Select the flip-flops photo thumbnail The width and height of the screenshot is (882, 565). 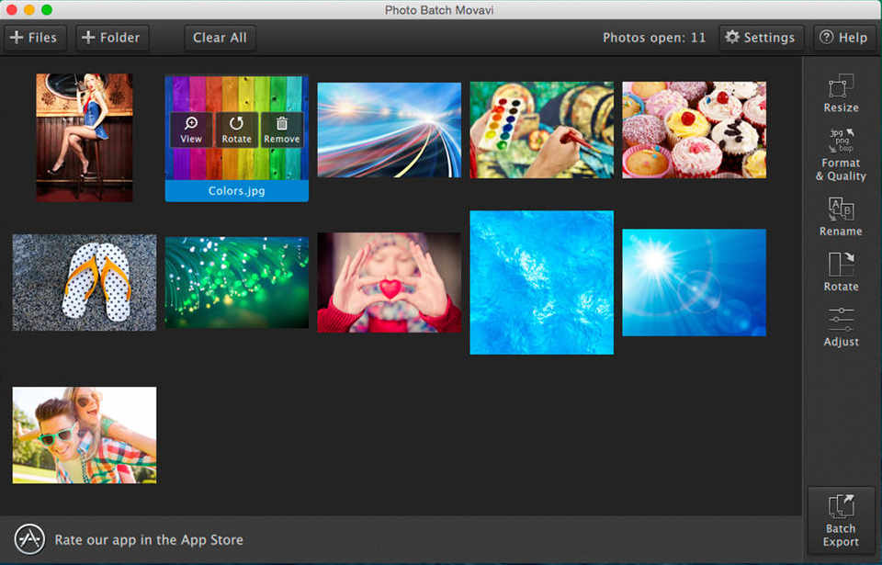(x=85, y=282)
